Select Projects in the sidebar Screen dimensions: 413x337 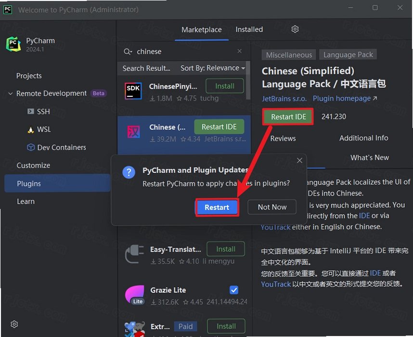tap(29, 76)
